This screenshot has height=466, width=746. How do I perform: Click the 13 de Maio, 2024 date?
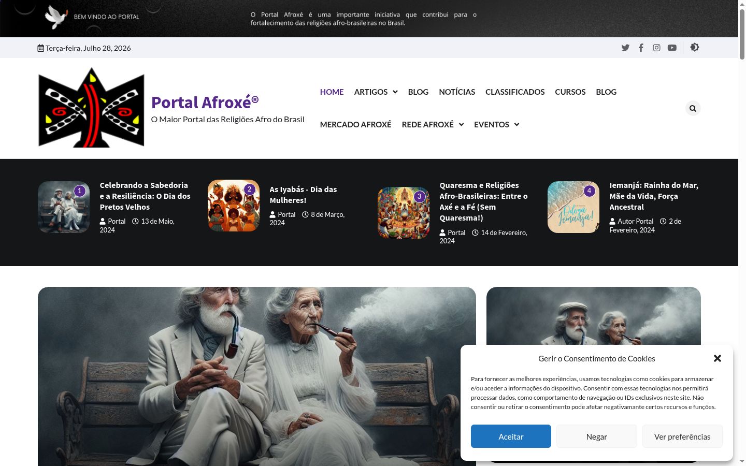[137, 225]
